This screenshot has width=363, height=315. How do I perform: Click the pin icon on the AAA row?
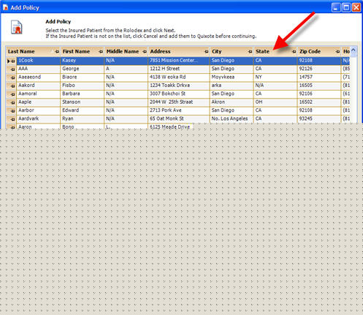pos(13,69)
